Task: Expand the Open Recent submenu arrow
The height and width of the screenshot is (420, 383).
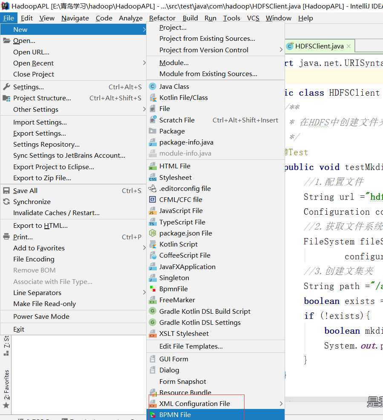Action: tap(144, 63)
